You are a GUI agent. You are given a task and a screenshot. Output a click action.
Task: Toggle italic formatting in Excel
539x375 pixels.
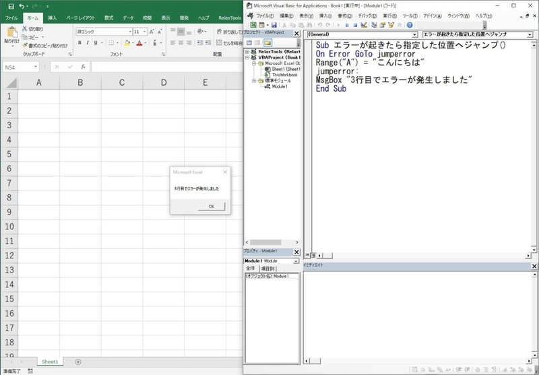click(88, 42)
